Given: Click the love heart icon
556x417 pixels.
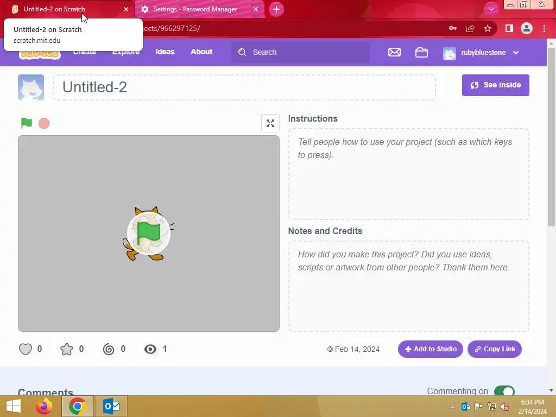Looking at the screenshot, I should click(x=26, y=349).
